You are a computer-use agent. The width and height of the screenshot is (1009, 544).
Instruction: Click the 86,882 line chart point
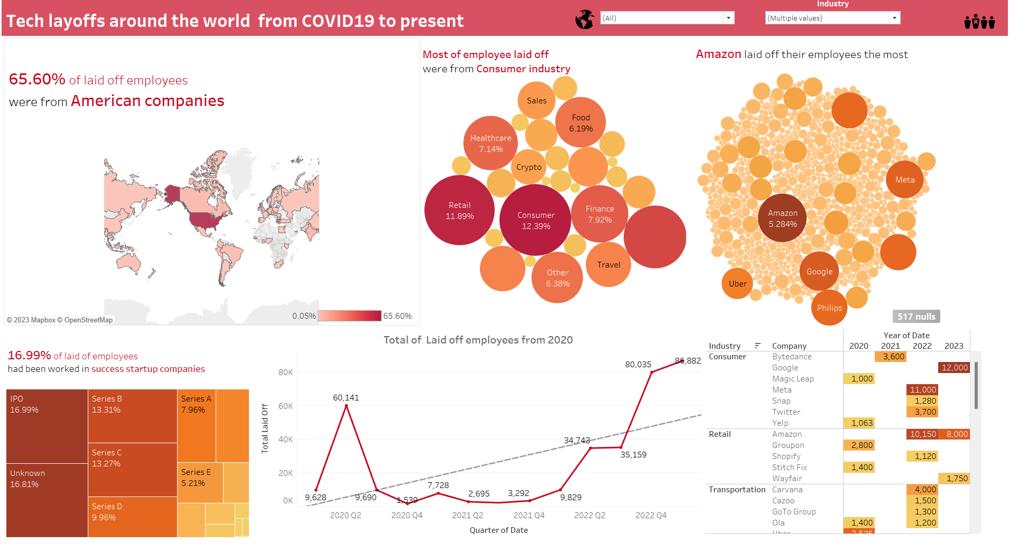[681, 361]
